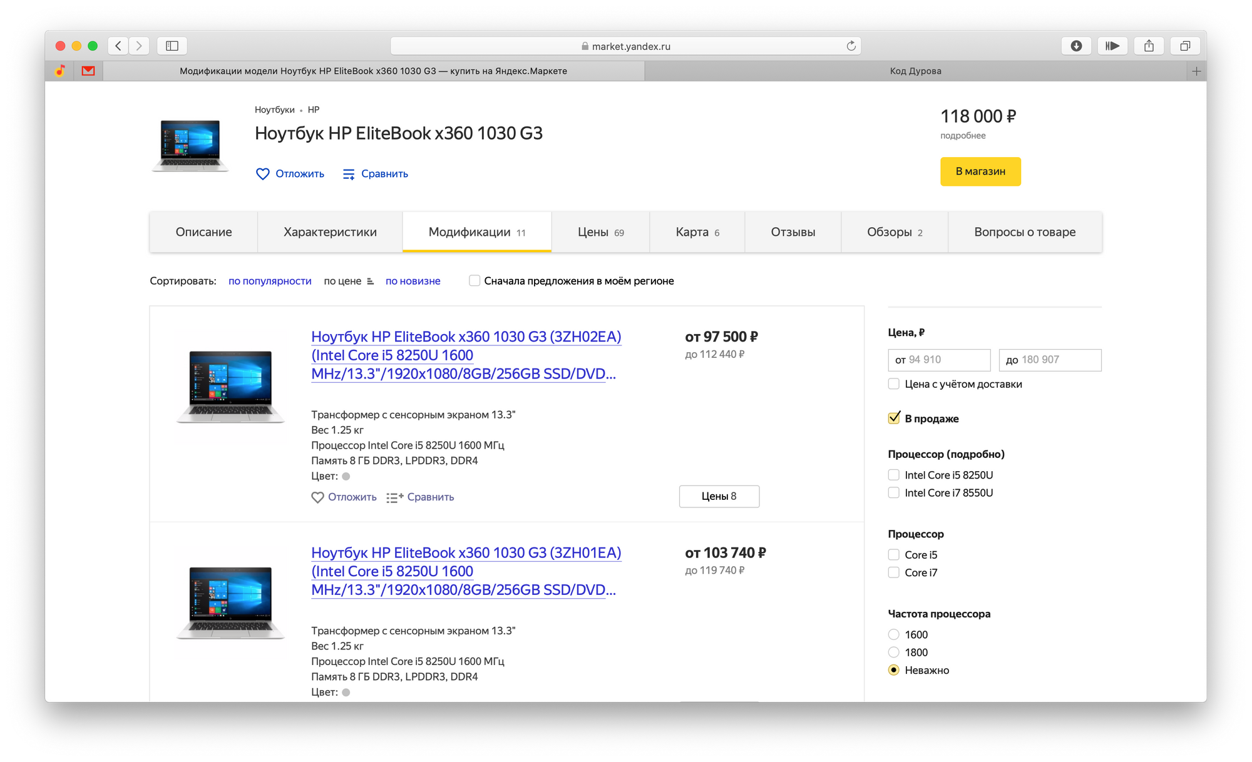Click compare icon for the 3ZH02EA laptop

tap(395, 497)
